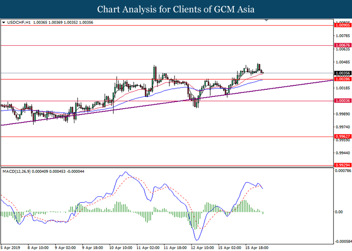The height and width of the screenshot is (251, 352).
Task: Click the USDCHF,H1 symbol label
Action: coord(19,23)
